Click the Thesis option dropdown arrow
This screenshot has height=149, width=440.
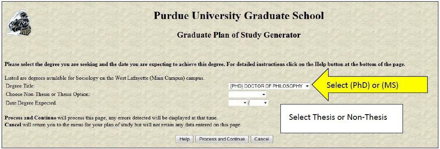pyautogui.click(x=263, y=95)
